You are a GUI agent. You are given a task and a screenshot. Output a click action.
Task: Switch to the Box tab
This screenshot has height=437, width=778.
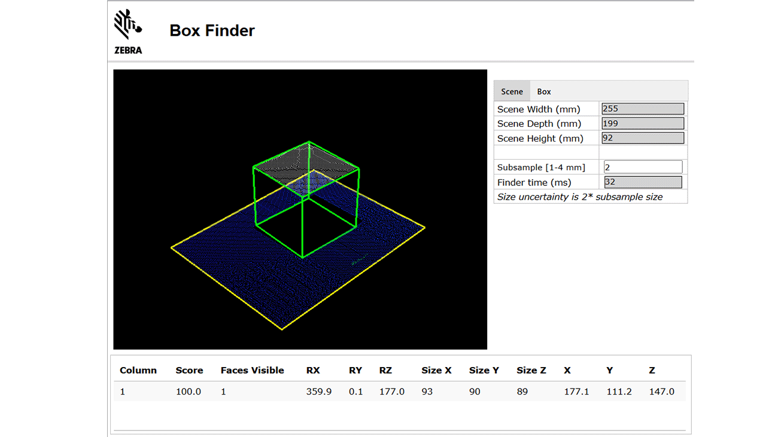(543, 91)
